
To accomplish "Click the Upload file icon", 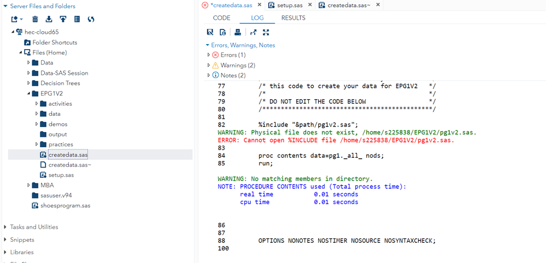I will click(x=63, y=19).
